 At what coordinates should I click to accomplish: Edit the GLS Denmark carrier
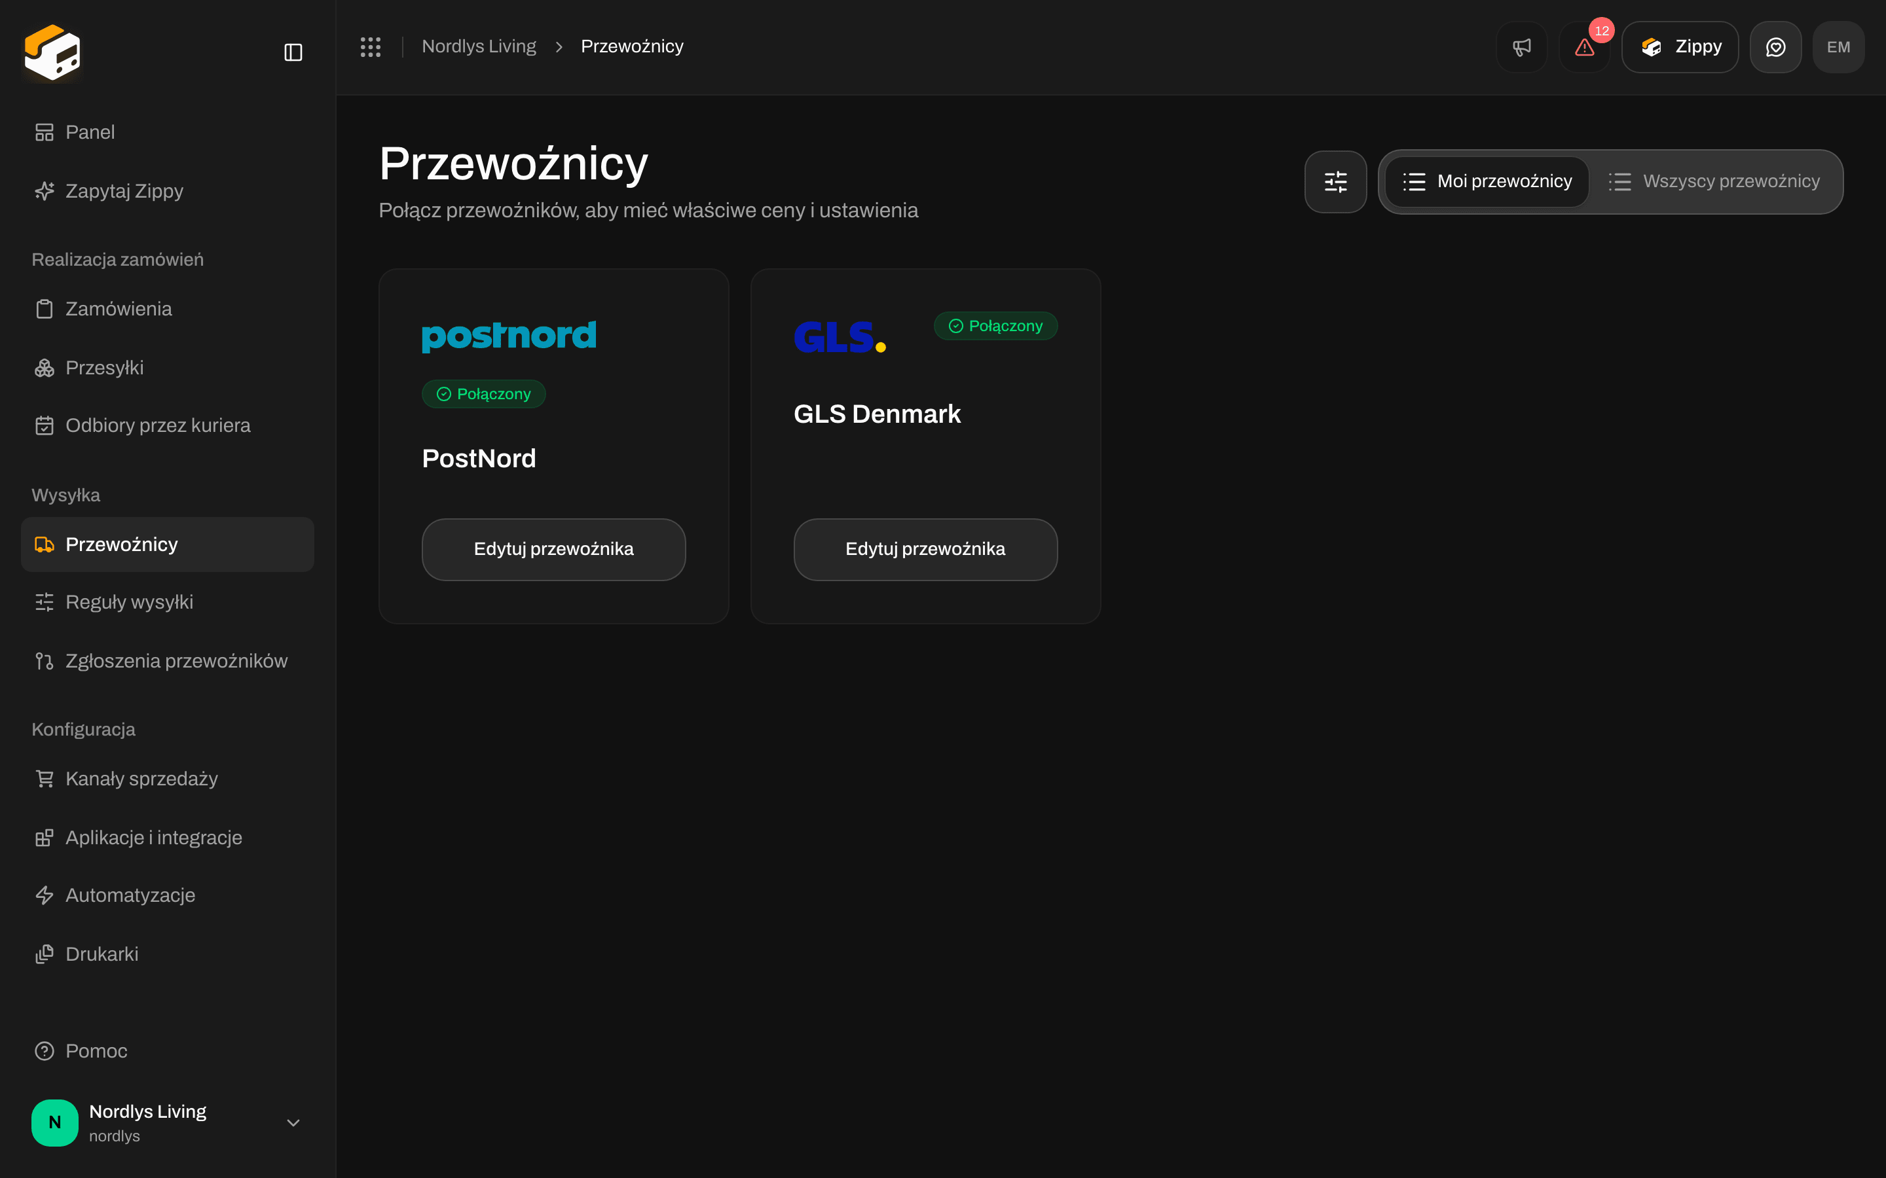click(x=925, y=549)
